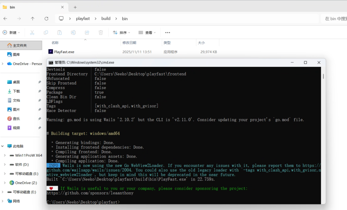Open 下载 folder in sidebar

(16, 91)
